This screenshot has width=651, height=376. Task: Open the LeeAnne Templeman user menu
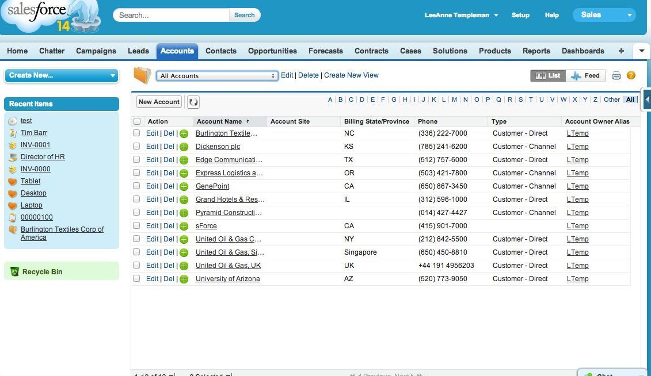pos(461,15)
